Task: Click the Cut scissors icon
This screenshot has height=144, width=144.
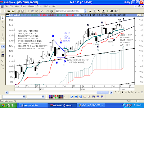Action: tap(28, 11)
